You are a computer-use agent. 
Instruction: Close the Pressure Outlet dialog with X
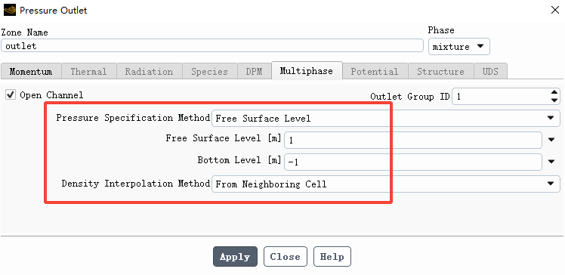pyautogui.click(x=555, y=10)
